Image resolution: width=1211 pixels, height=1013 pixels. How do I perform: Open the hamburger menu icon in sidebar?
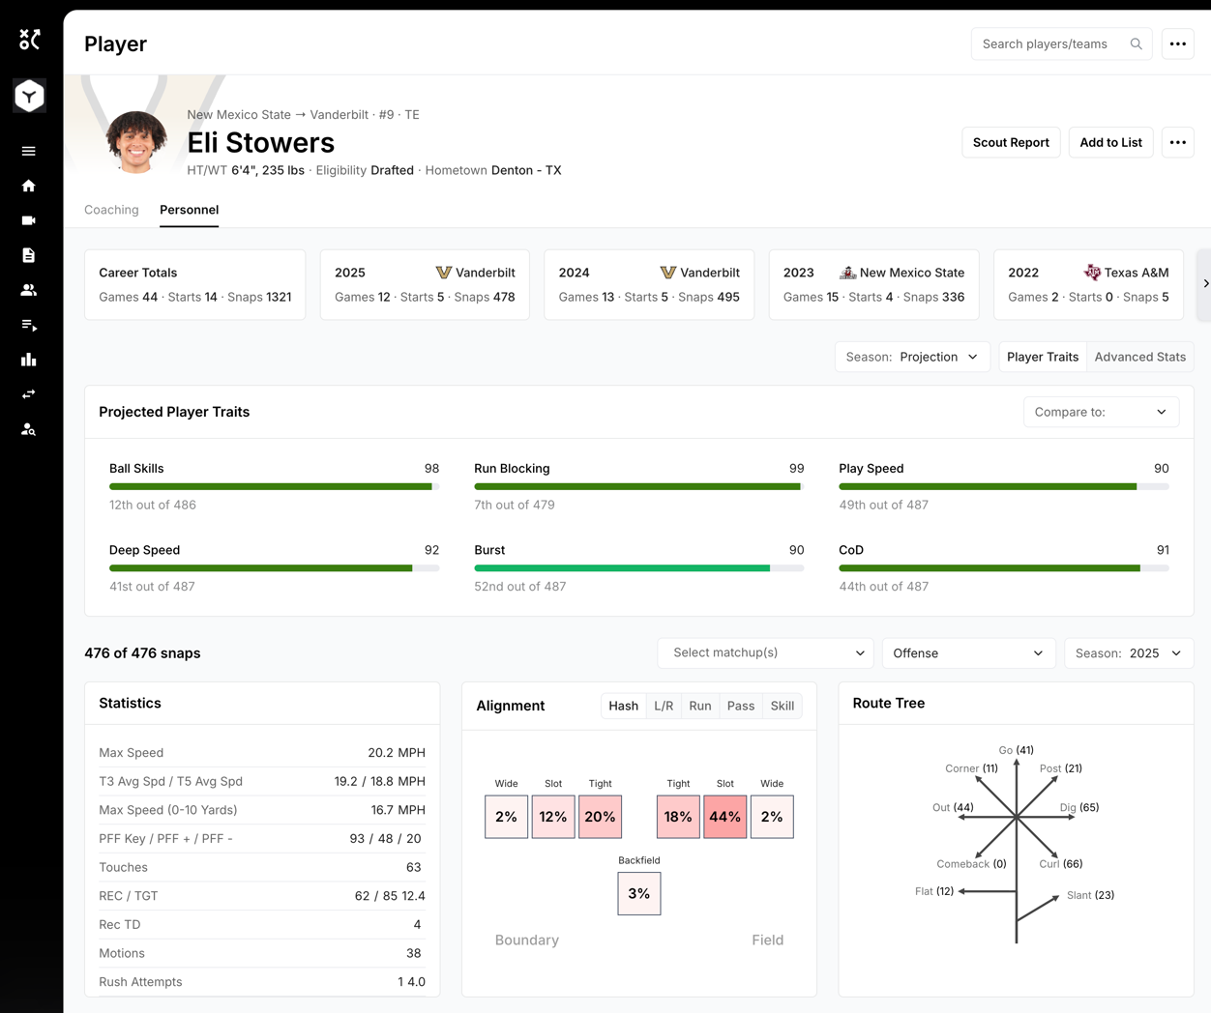click(29, 151)
